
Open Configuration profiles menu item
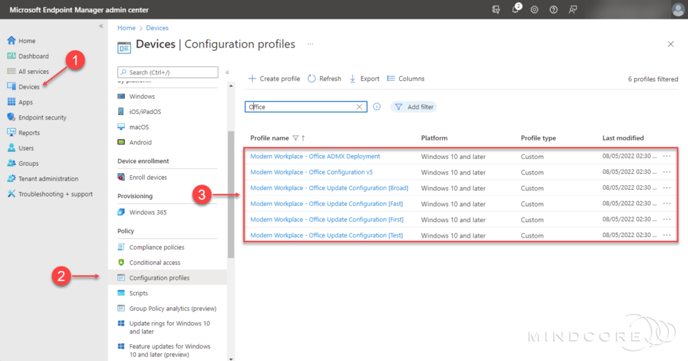[167, 278]
